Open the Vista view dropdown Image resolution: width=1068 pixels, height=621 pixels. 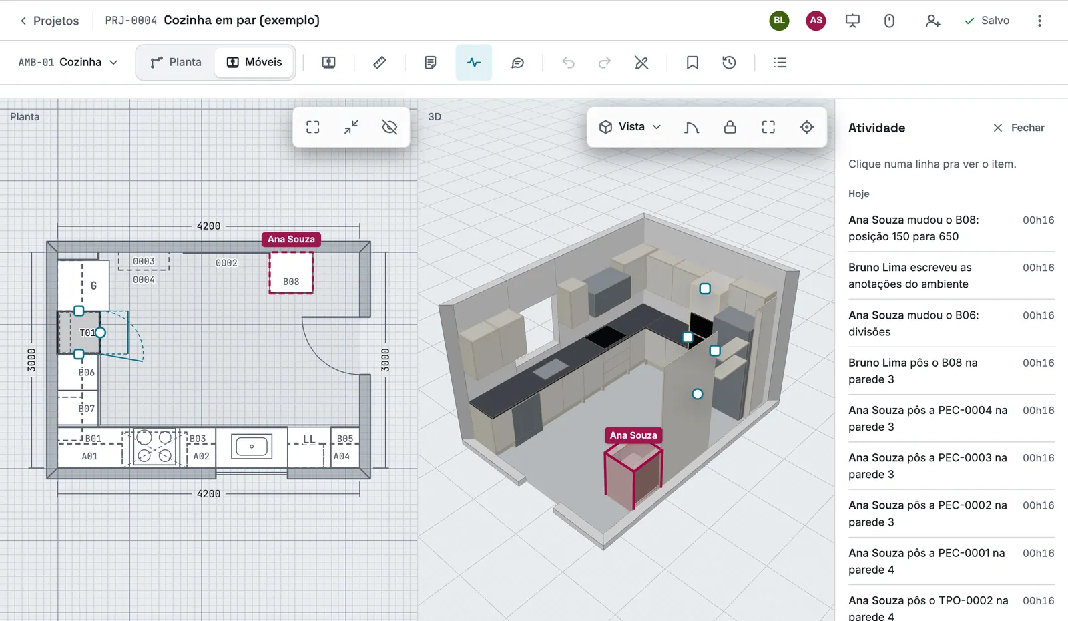(x=630, y=127)
